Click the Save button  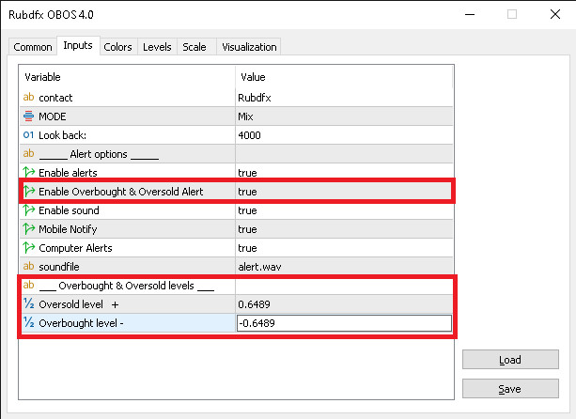[x=510, y=389]
